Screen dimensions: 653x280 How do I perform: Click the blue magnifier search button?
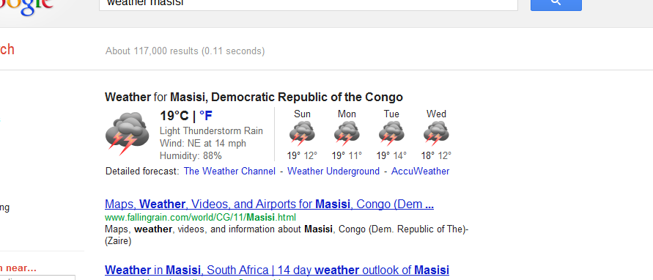click(x=556, y=4)
